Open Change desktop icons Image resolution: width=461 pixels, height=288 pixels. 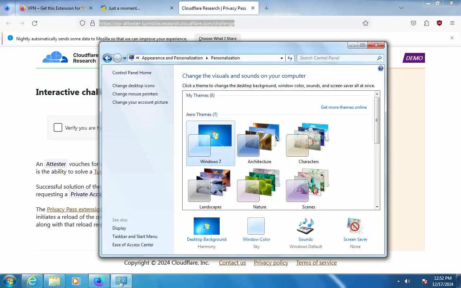tap(133, 86)
